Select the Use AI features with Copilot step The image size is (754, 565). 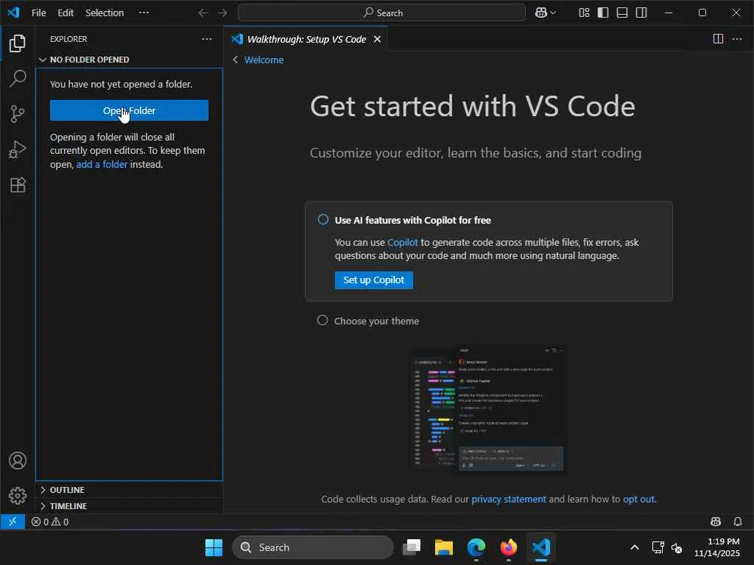click(412, 220)
